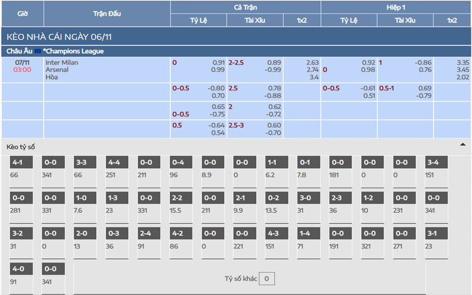
Task: Open the Cả Trận column header
Action: [x=245, y=7]
